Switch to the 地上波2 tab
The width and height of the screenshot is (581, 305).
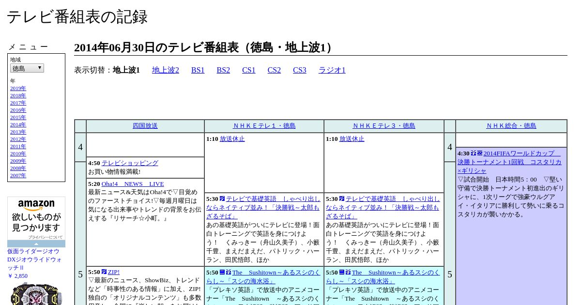click(x=166, y=70)
